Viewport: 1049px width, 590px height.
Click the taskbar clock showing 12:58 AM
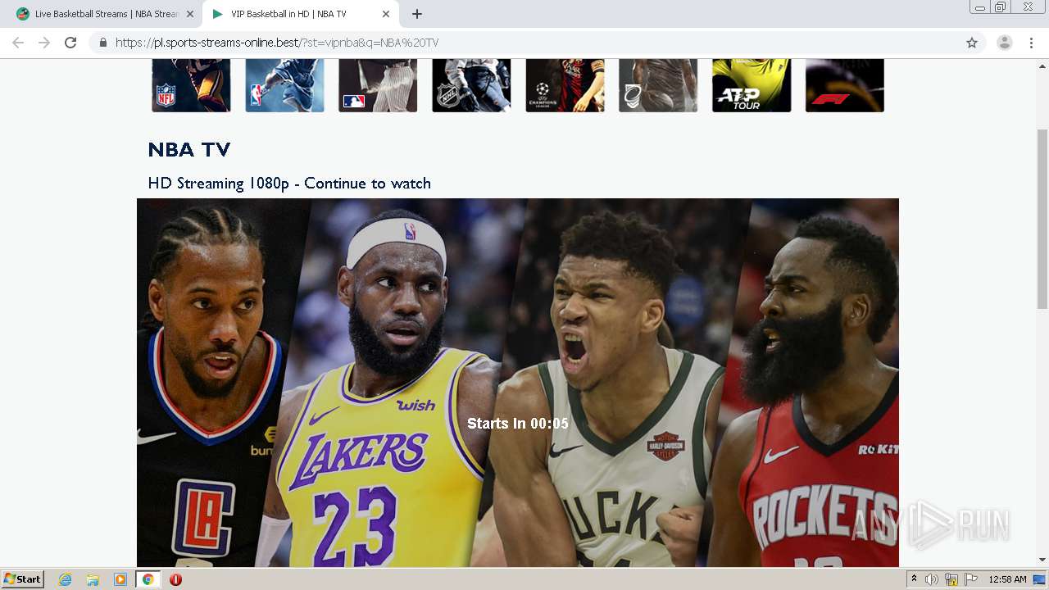1007,579
